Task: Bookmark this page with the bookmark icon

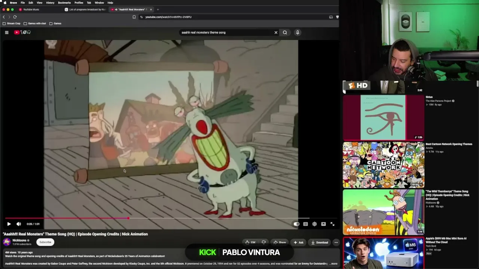Action: pos(134,17)
